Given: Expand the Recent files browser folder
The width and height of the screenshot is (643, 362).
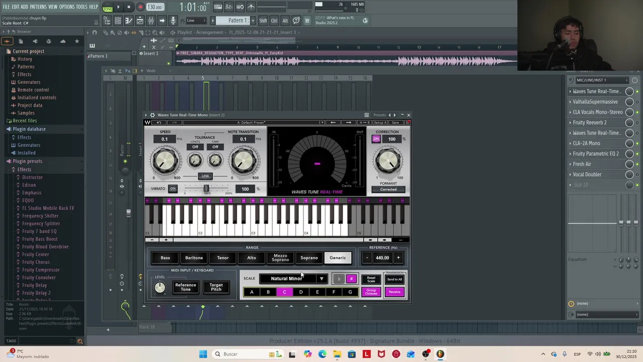Looking at the screenshot, I should pyautogui.click(x=25, y=121).
